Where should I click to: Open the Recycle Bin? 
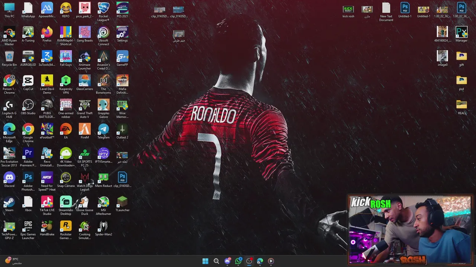coord(9,59)
